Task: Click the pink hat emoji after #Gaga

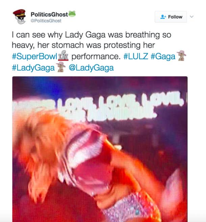Action: click(181, 56)
